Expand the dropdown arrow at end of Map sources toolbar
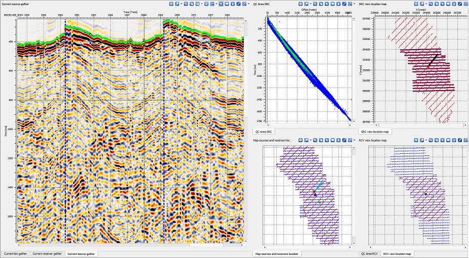 [355, 140]
